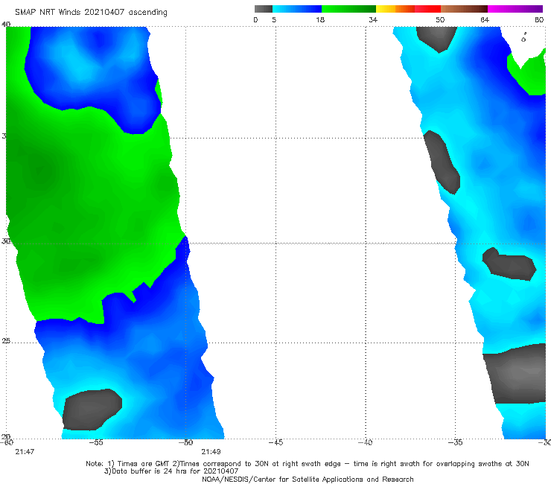Click the color bar label '18'
Screen dimensions: 551x484
coord(320,19)
